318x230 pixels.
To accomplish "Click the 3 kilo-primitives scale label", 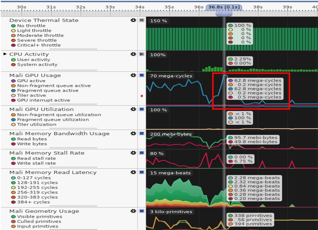I will [171, 212].
